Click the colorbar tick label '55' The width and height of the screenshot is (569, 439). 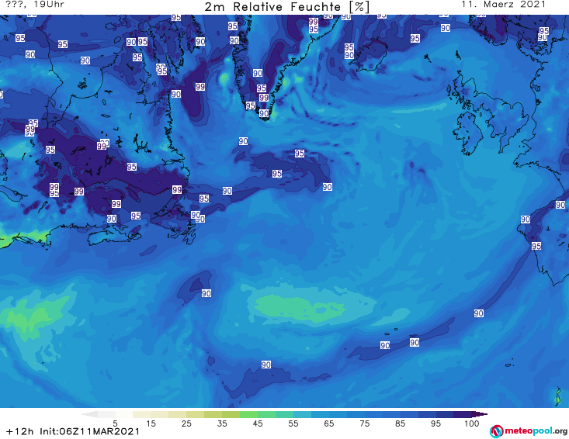point(293,423)
